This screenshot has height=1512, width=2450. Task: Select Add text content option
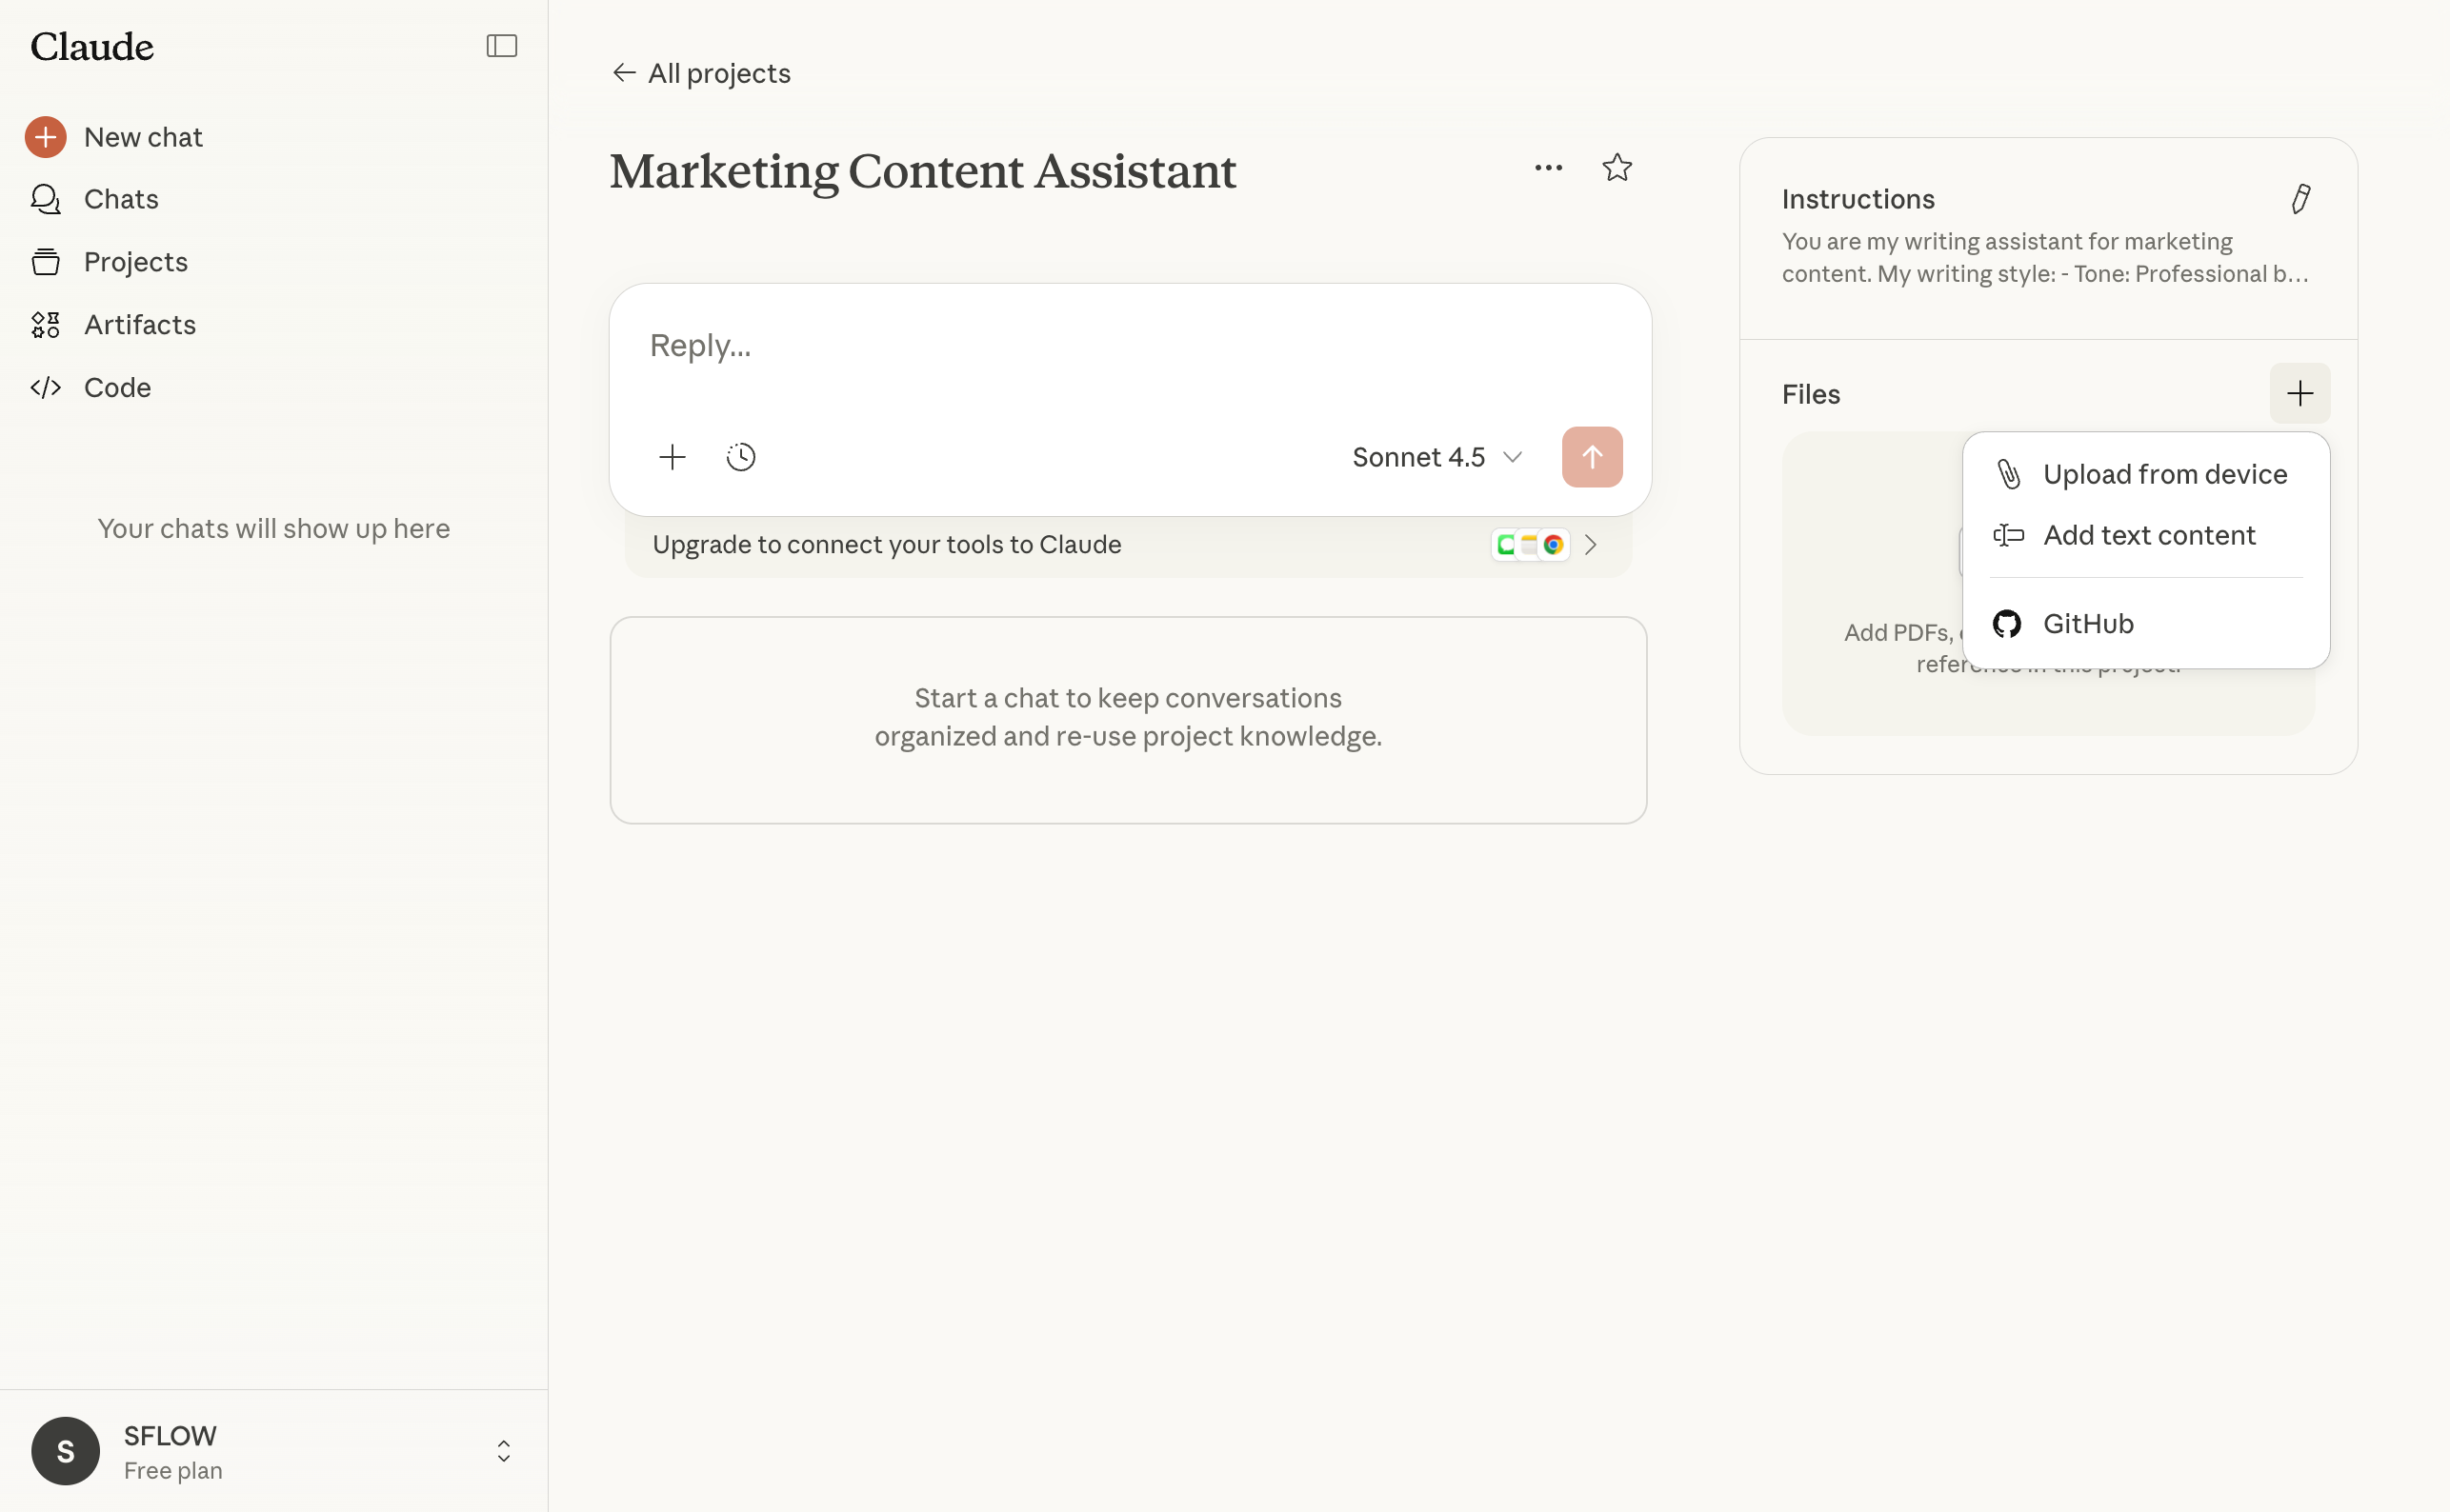[2148, 535]
